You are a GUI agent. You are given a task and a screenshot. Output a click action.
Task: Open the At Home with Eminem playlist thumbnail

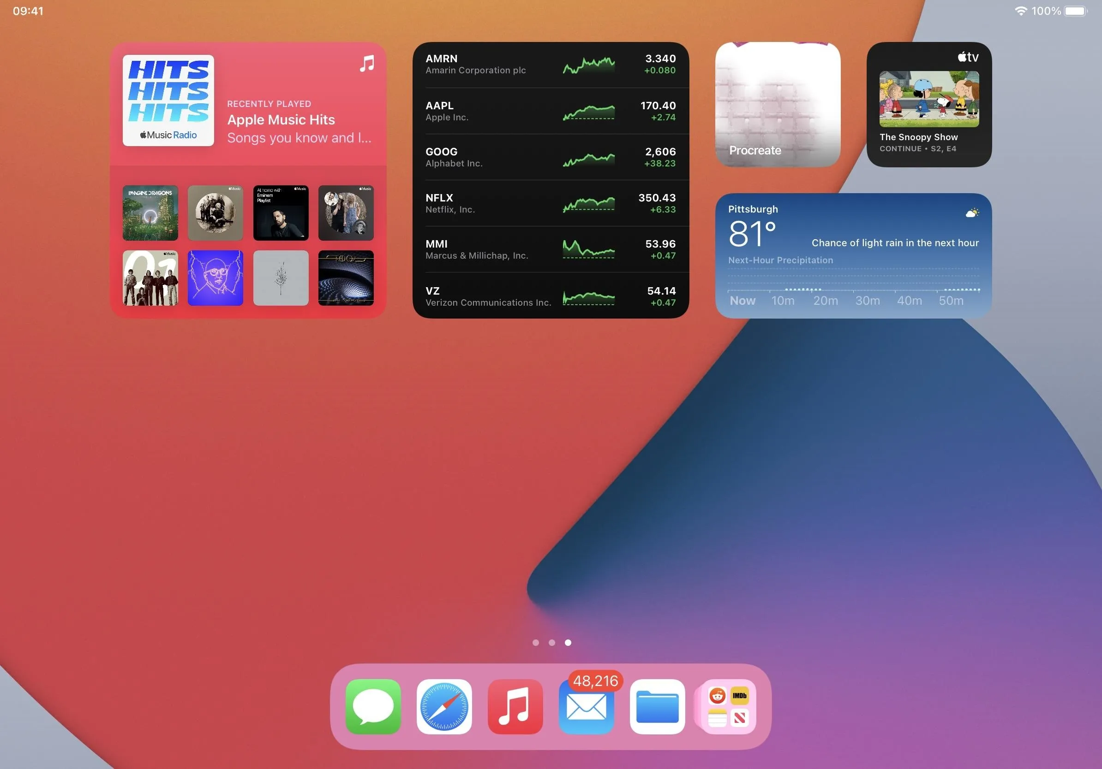point(281,213)
